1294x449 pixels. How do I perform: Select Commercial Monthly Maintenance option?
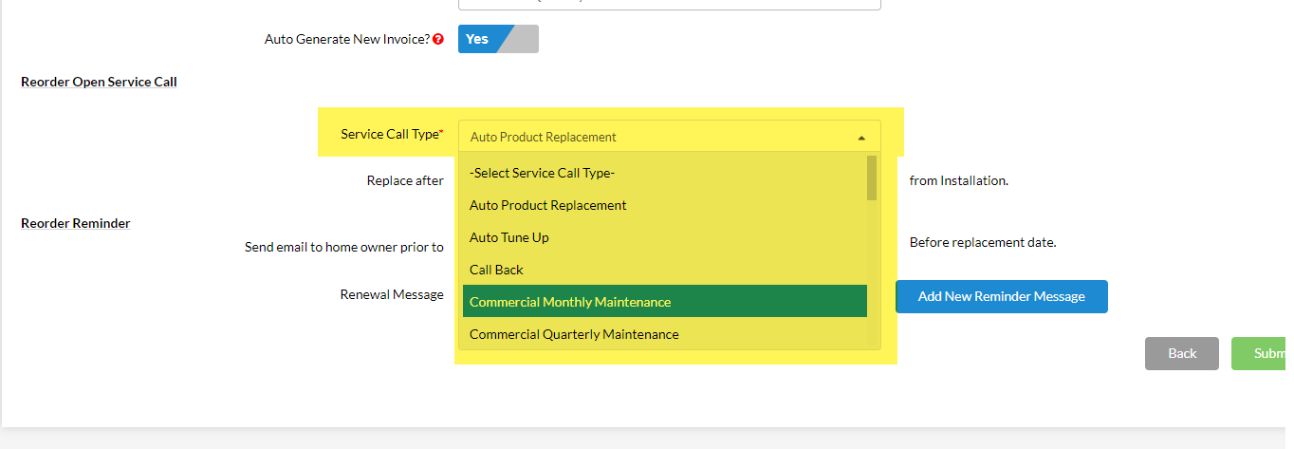point(664,302)
